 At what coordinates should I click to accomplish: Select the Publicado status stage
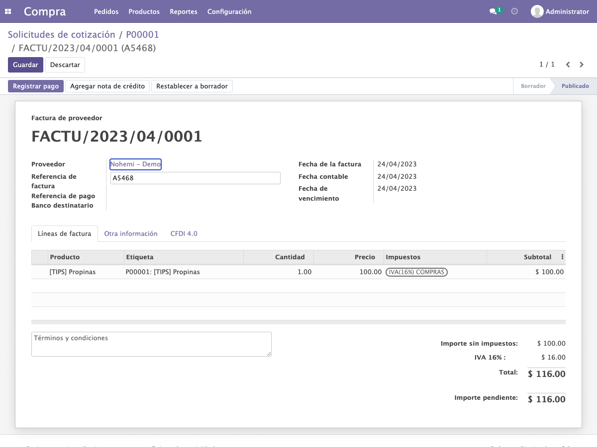coord(575,86)
